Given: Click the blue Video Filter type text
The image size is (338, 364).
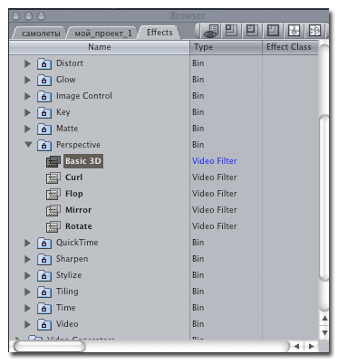Looking at the screenshot, I should coord(215,161).
